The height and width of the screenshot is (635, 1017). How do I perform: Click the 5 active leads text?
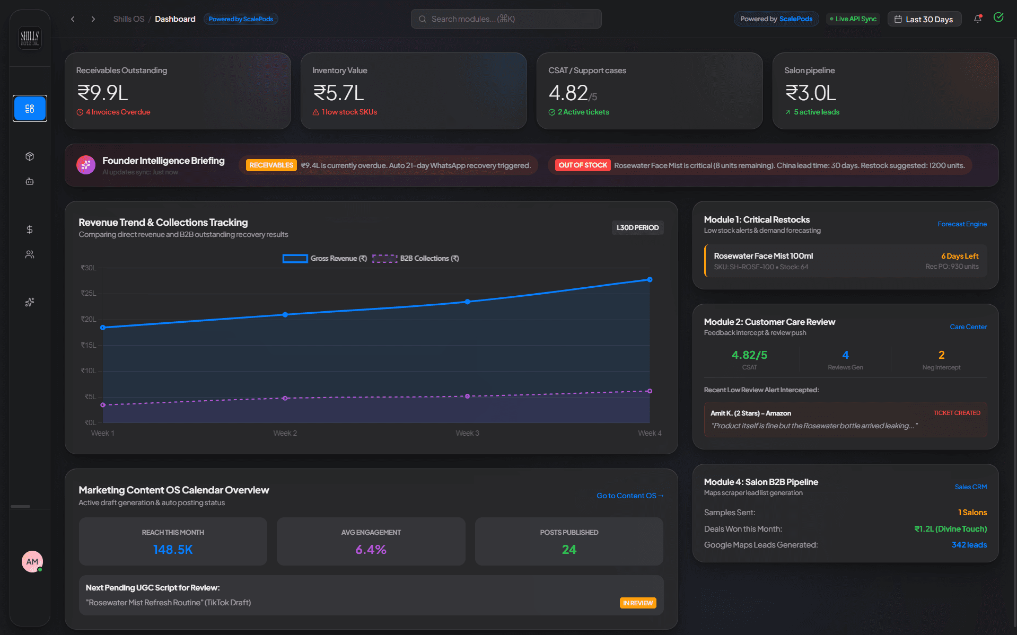pos(817,112)
